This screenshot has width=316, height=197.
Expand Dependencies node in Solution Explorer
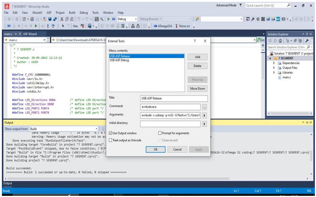(x=274, y=63)
